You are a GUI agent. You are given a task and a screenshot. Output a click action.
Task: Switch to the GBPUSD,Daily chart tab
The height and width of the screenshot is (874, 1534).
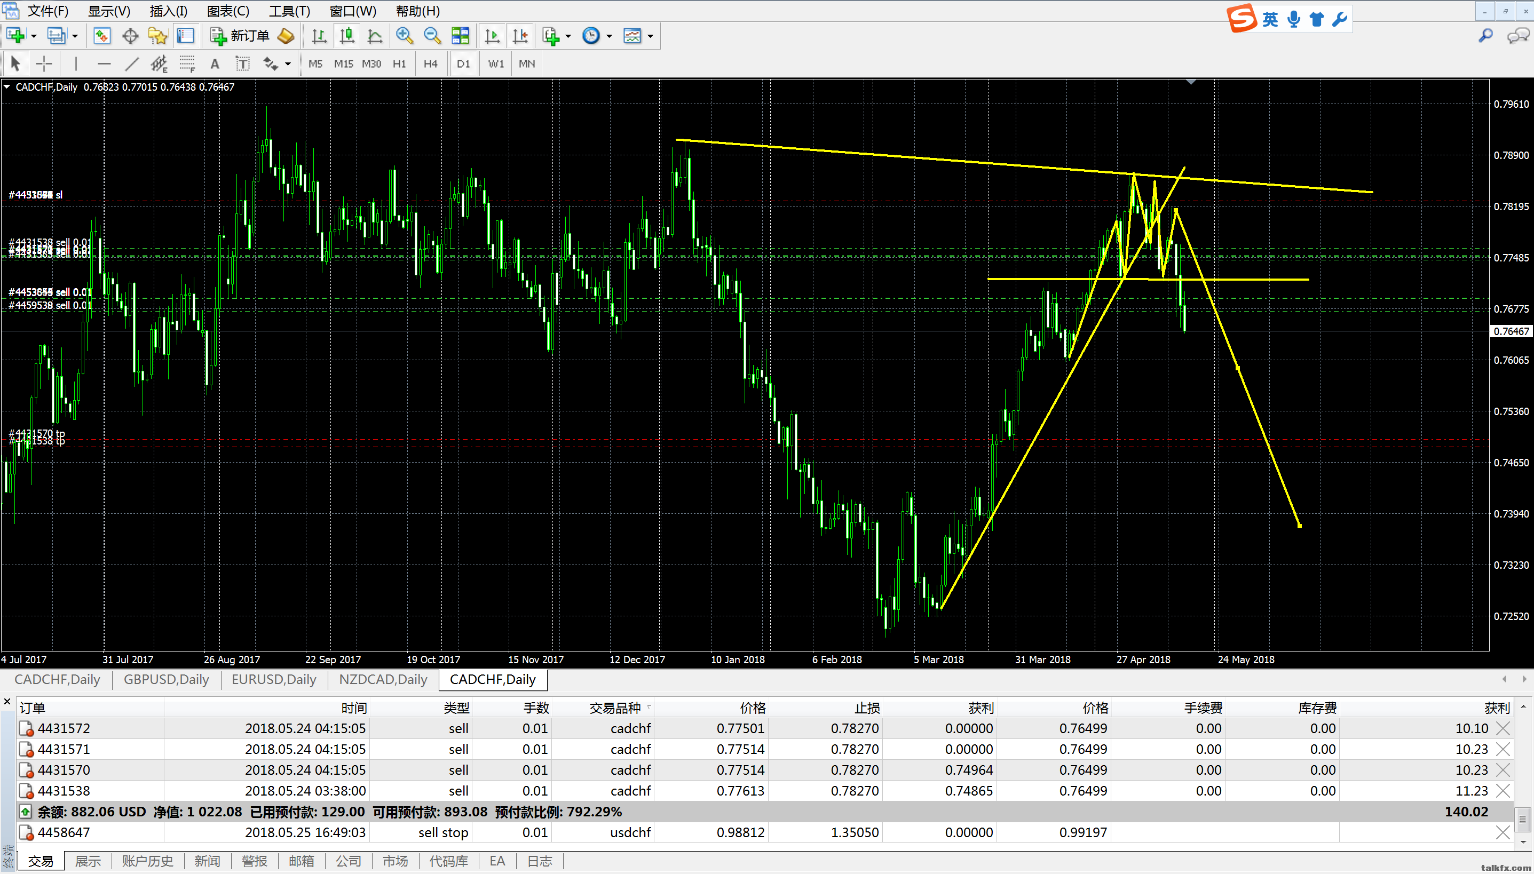pos(167,680)
